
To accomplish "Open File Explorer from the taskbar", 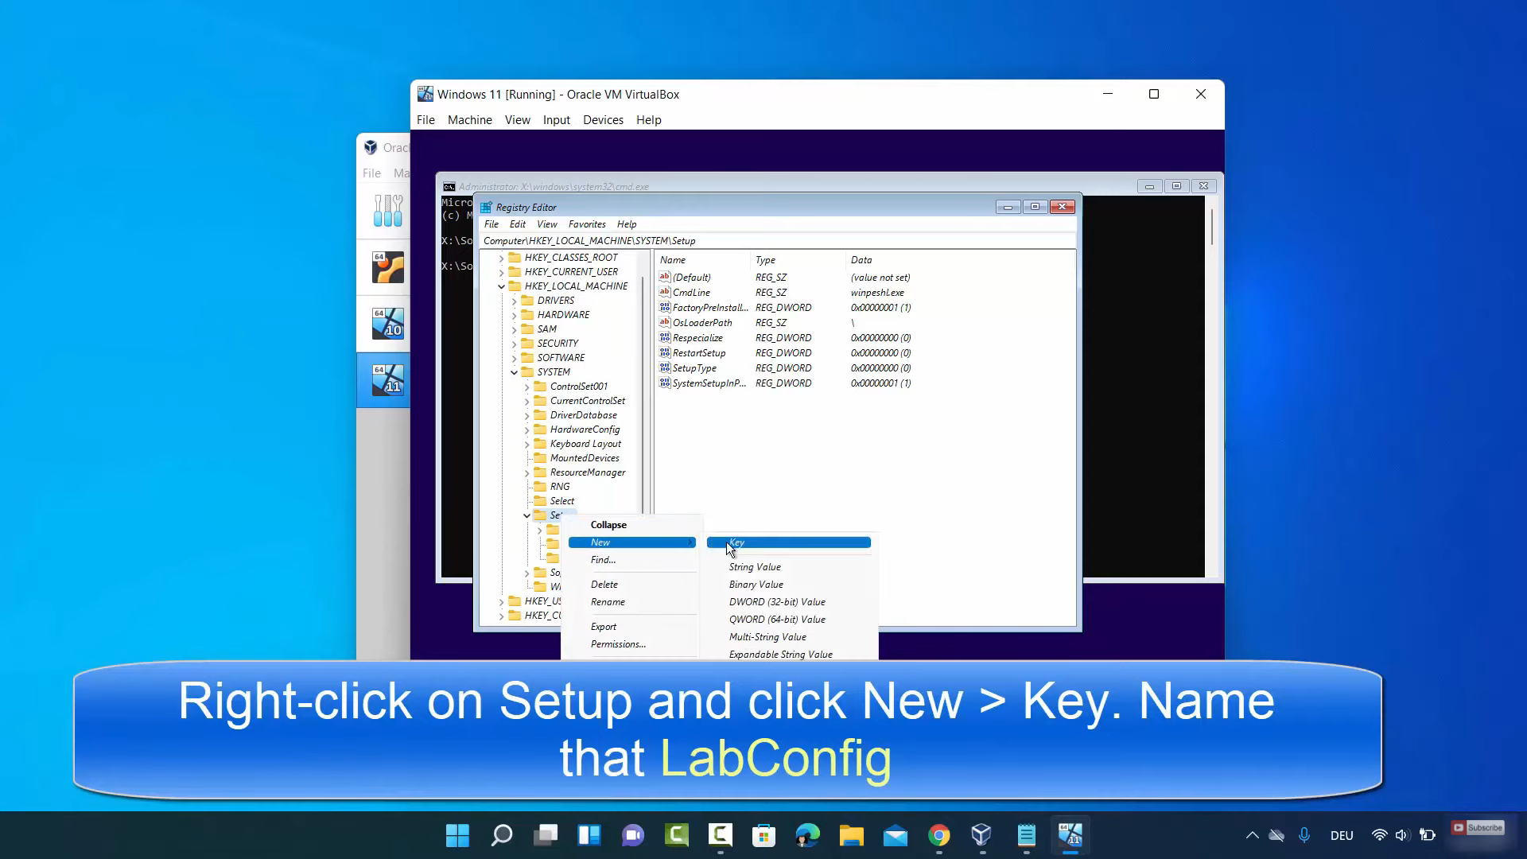I will pyautogui.click(x=851, y=835).
